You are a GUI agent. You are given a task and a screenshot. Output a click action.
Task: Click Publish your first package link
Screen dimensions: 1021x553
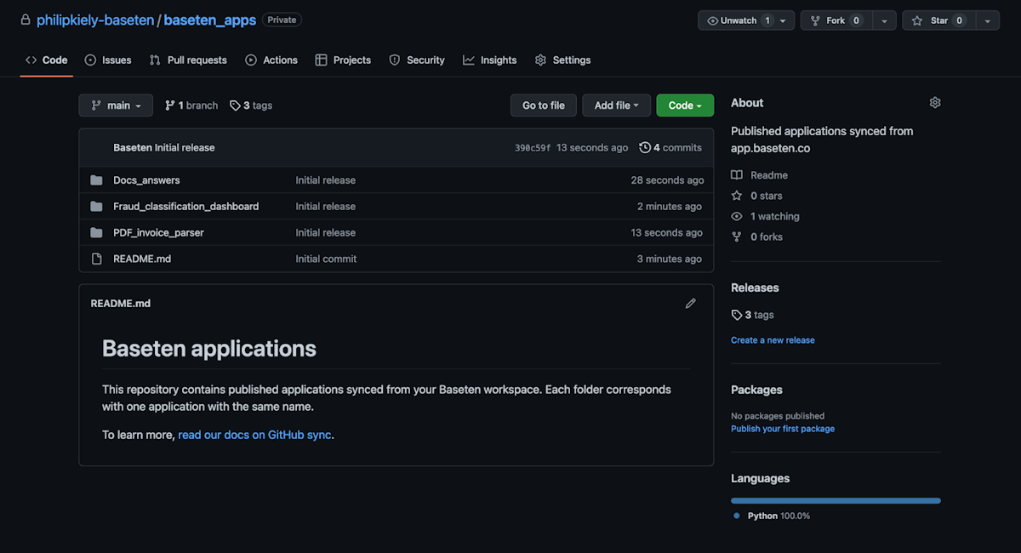(x=783, y=429)
